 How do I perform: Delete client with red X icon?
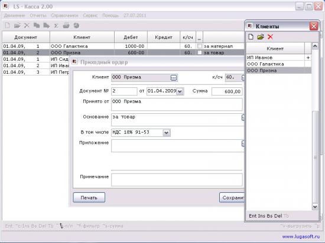[x=270, y=37]
